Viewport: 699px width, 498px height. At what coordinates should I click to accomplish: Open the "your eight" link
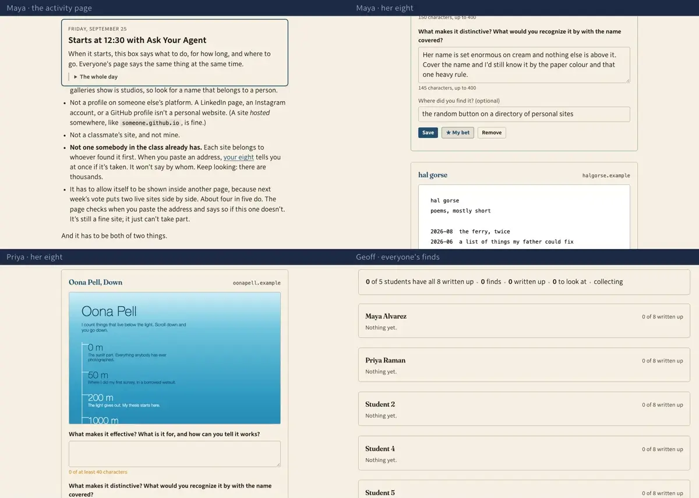coord(239,157)
